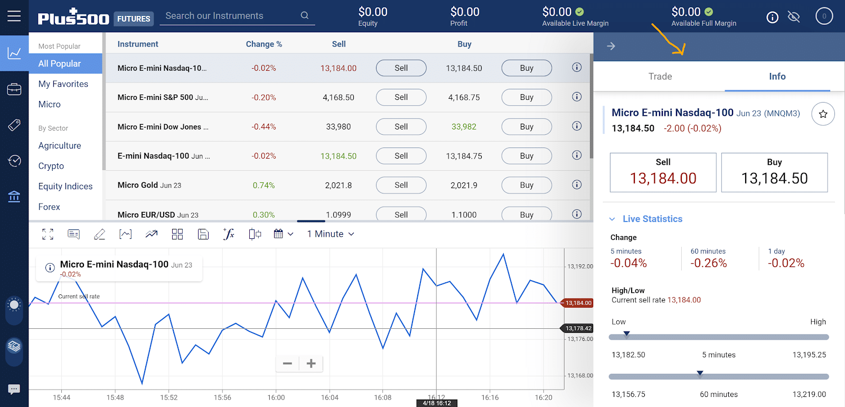The width and height of the screenshot is (845, 407).
Task: Select the Agriculture sector
Action: (60, 146)
